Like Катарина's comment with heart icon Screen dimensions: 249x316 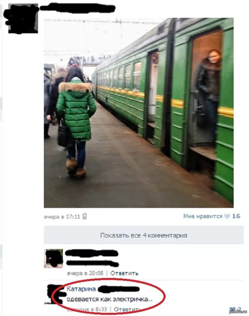(232, 309)
